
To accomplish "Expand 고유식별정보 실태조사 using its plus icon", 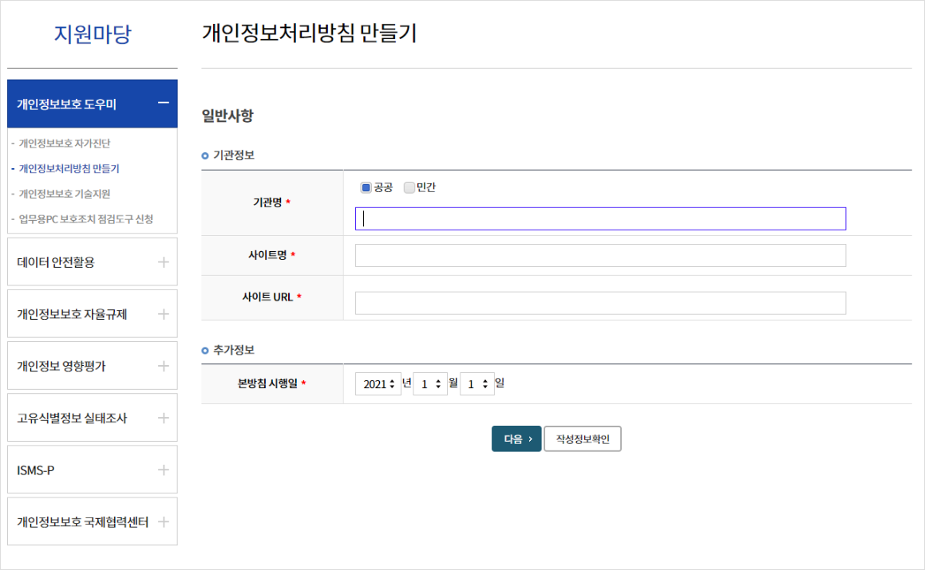I will 163,418.
